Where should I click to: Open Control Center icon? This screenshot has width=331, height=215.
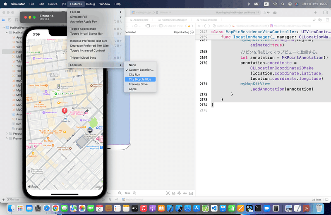(290, 4)
